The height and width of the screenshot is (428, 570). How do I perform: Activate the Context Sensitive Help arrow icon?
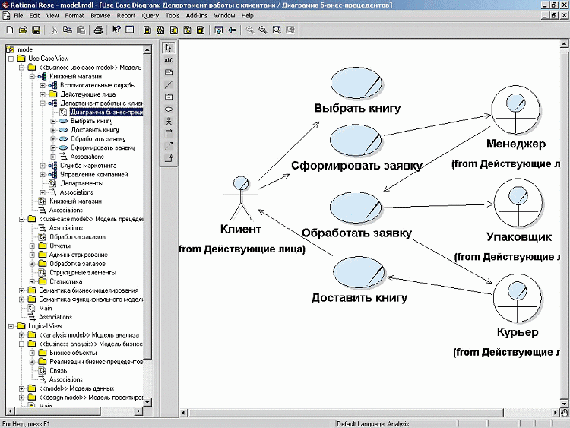click(x=116, y=30)
